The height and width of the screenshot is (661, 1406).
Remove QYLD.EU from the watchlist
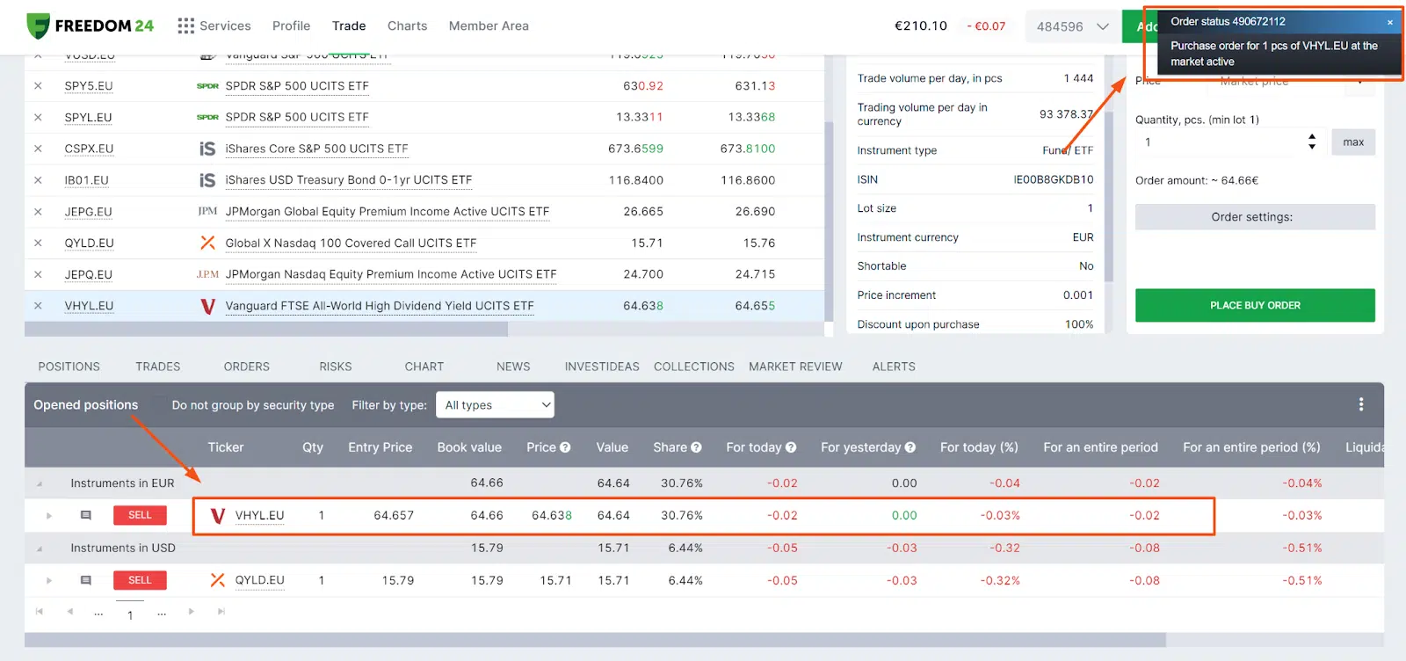38,243
